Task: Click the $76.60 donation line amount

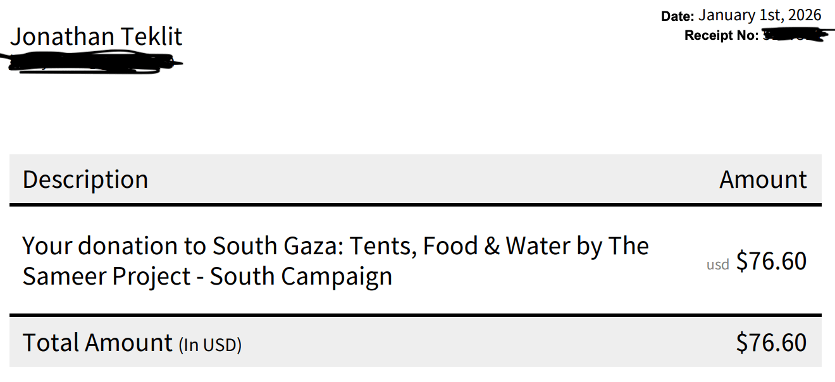Action: 772,261
